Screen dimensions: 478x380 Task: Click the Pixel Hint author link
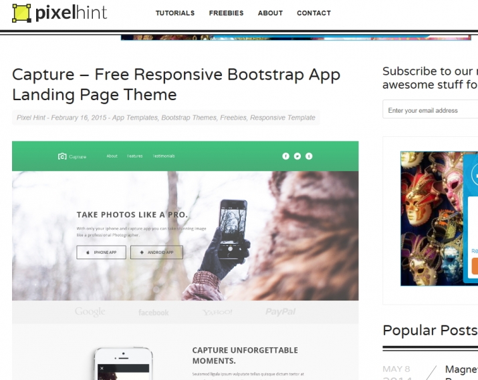31,118
